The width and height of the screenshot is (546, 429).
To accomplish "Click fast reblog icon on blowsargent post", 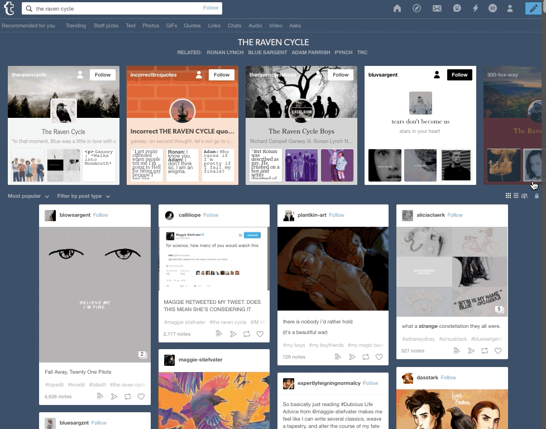I will (100, 396).
